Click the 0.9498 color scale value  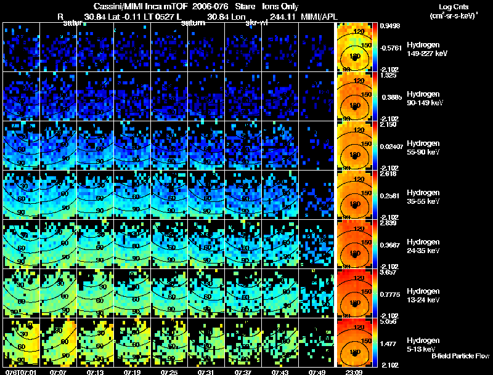coord(390,26)
